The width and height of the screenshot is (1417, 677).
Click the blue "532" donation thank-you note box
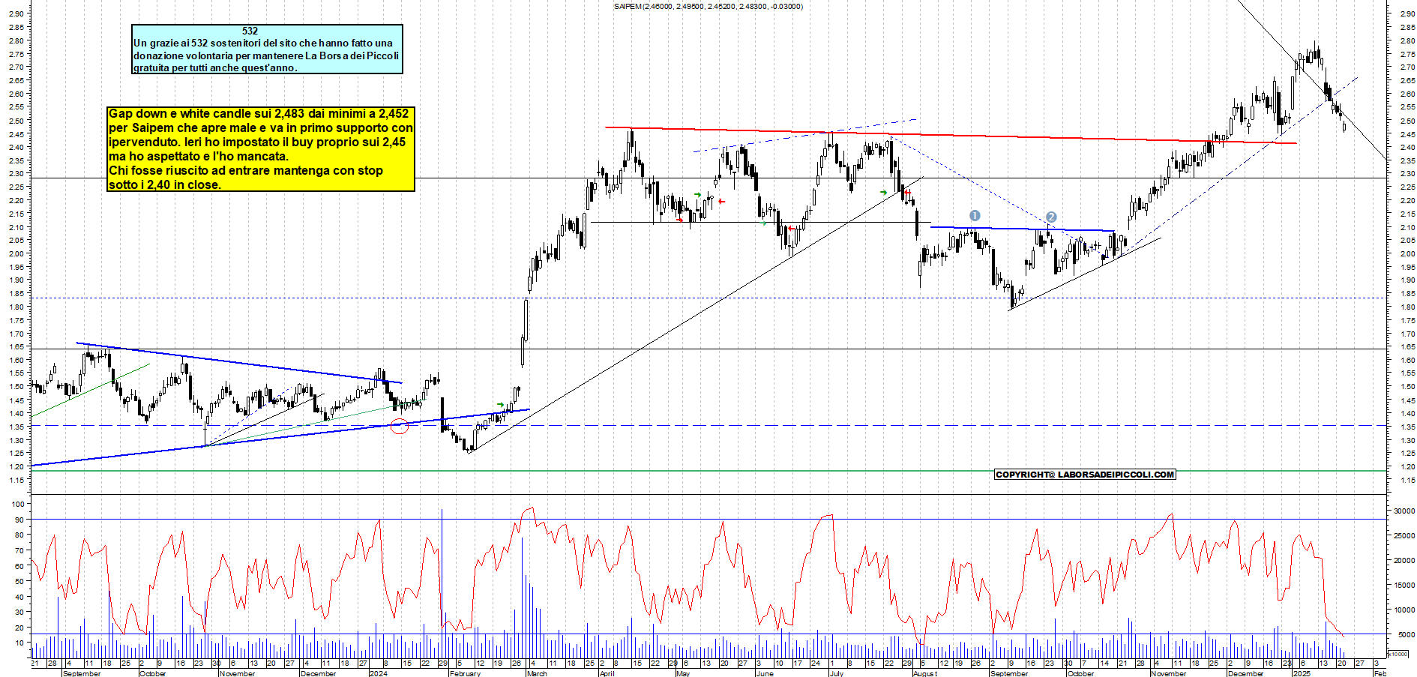click(x=267, y=49)
